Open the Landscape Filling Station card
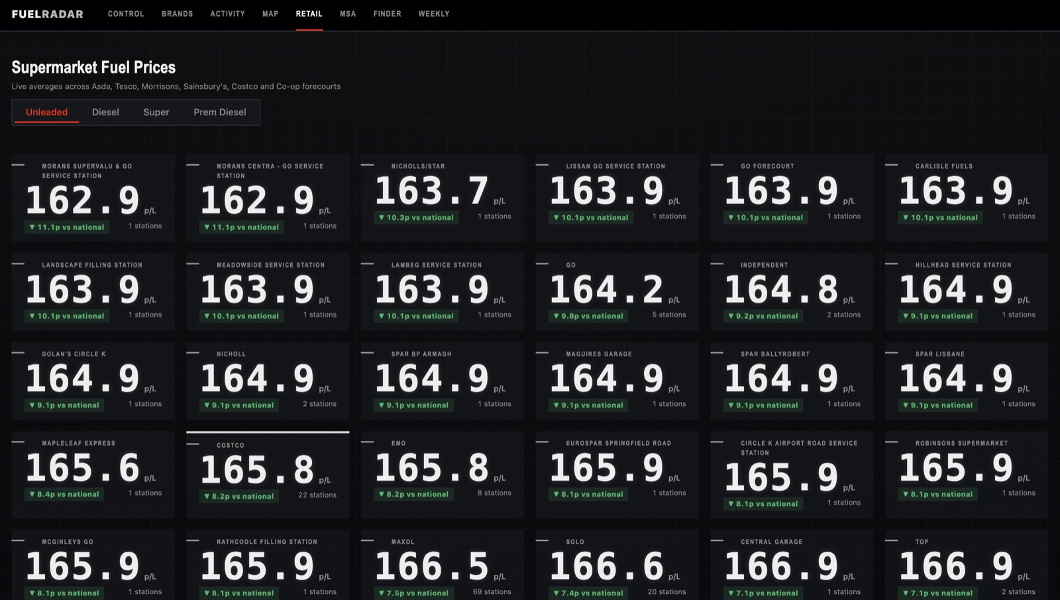 point(93,292)
